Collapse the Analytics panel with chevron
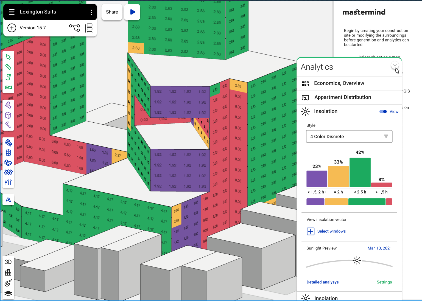Image resolution: width=422 pixels, height=301 pixels. [x=395, y=65]
